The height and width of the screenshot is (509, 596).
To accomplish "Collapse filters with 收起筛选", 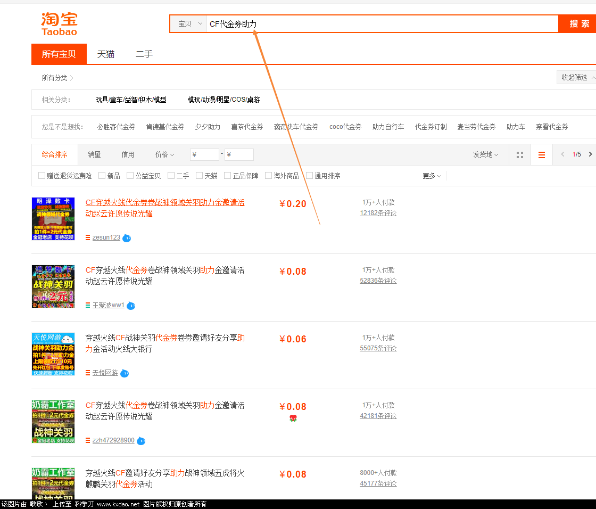I will pos(577,77).
